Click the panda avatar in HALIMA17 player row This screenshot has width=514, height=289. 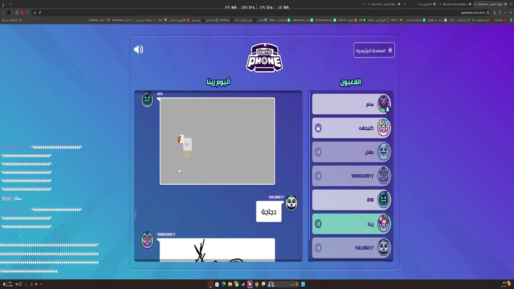coord(383,247)
